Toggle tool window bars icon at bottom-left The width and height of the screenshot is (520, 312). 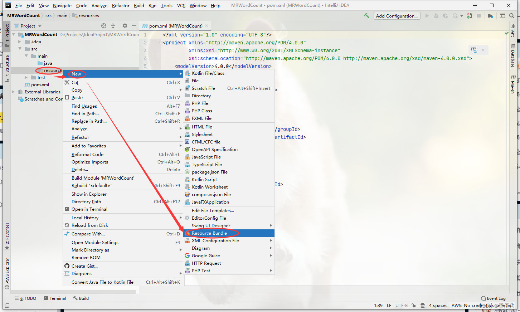(7, 306)
